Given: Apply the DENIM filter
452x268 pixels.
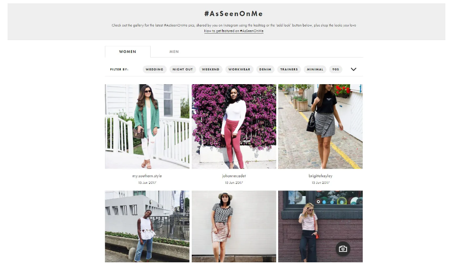Looking at the screenshot, I should pos(265,69).
